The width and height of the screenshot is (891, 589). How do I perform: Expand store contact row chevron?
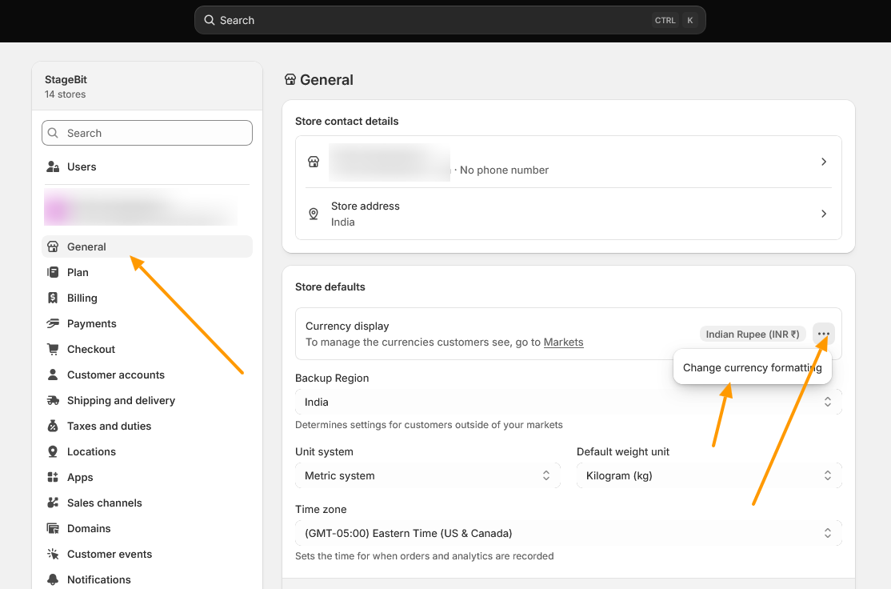pos(824,162)
